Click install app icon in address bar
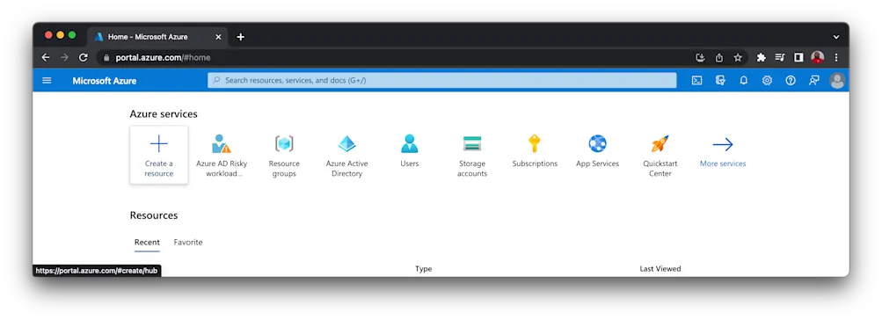Screen dimensions: 882x320 click(700, 57)
